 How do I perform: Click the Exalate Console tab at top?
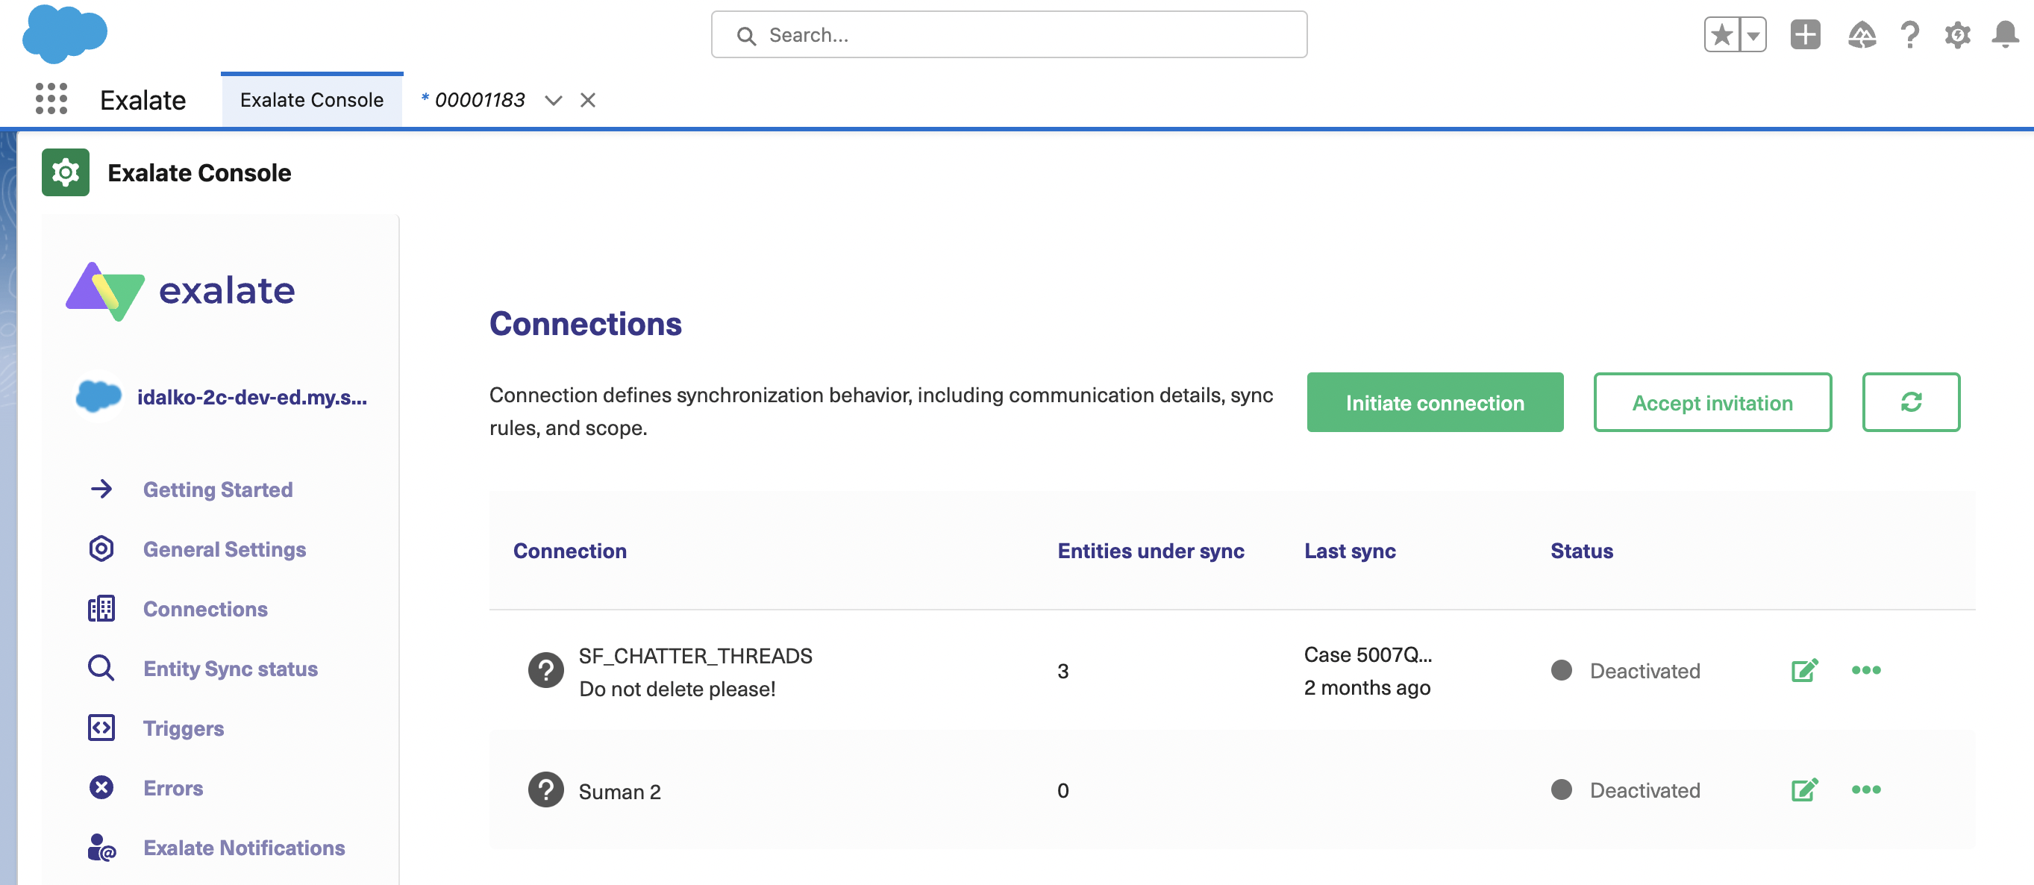click(x=311, y=98)
